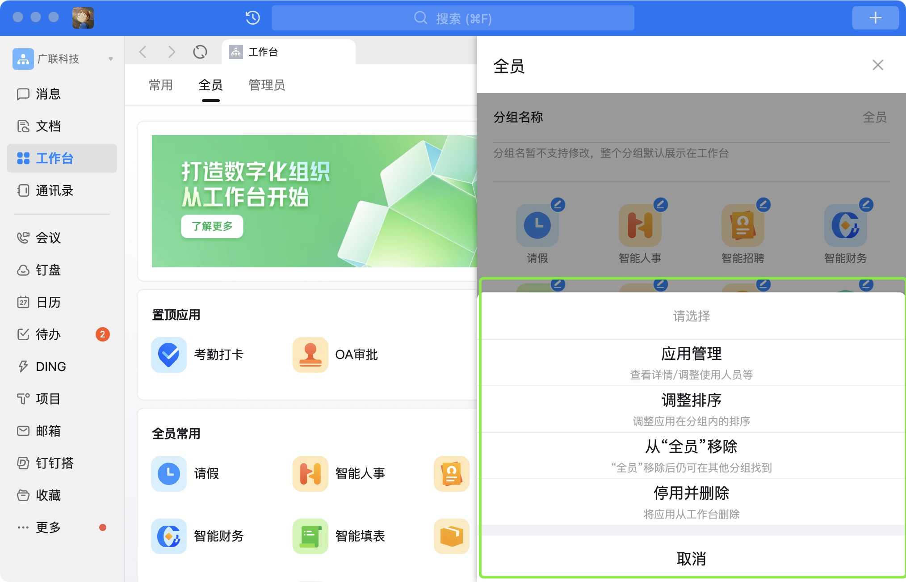The height and width of the screenshot is (582, 906).
Task: Expand 更多 in the sidebar
Action: tap(62, 527)
